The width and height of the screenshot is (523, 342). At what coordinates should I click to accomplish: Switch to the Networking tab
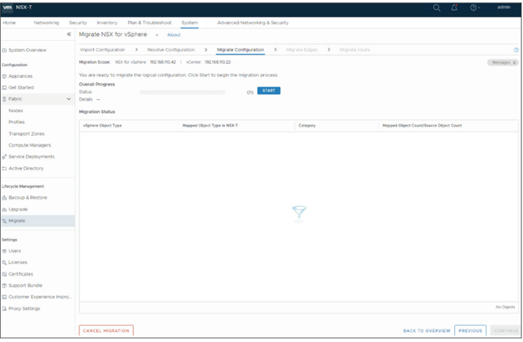pos(46,23)
